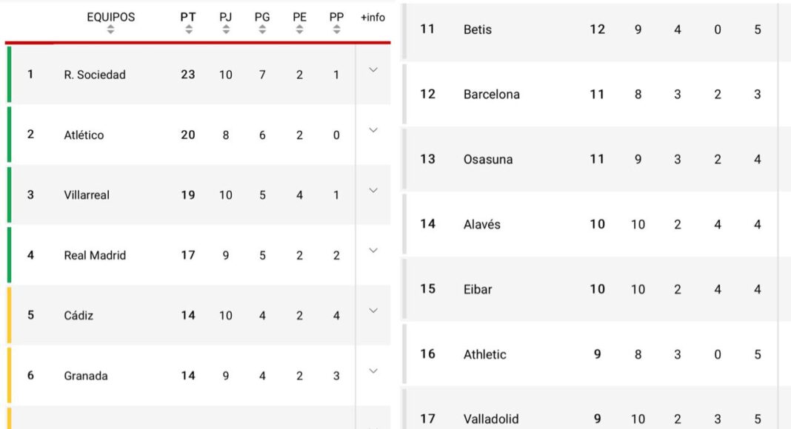Screen dimensions: 791x429
Task: Click Athletic team name
Action: pos(485,354)
